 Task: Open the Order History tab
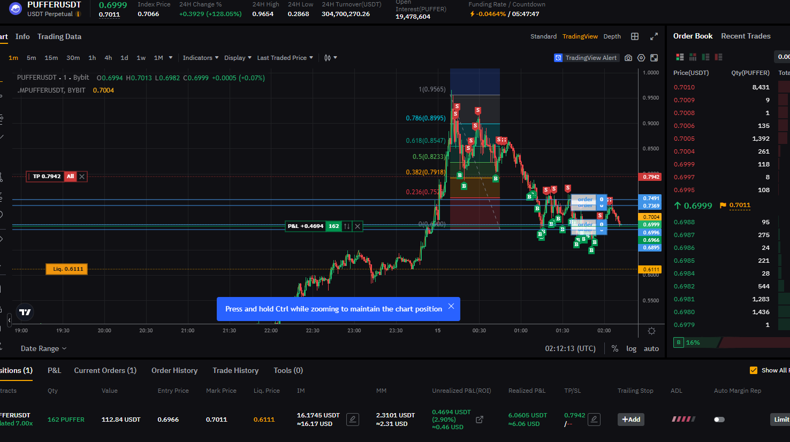(174, 370)
